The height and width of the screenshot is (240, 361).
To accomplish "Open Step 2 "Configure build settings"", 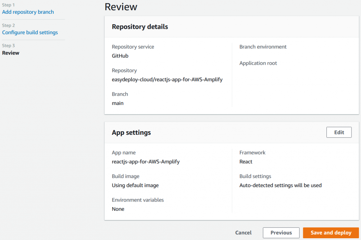I will tap(30, 32).
